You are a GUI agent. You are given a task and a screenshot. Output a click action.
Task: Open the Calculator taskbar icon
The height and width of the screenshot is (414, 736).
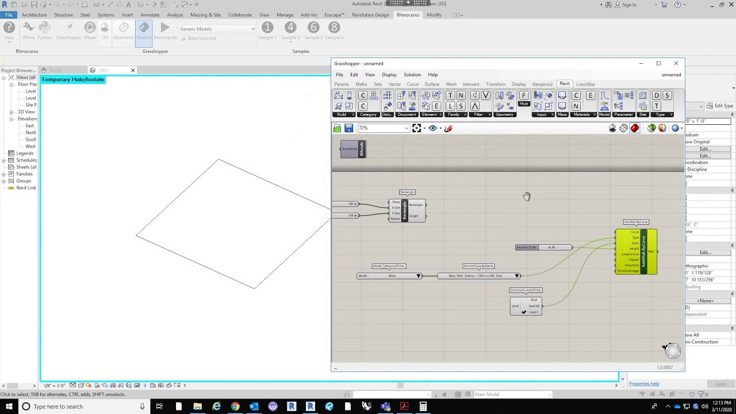pos(423,407)
